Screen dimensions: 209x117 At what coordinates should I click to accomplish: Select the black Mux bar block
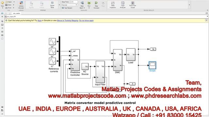(59, 51)
